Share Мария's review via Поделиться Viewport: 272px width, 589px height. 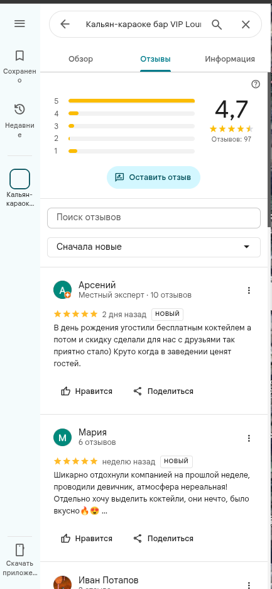(x=163, y=538)
